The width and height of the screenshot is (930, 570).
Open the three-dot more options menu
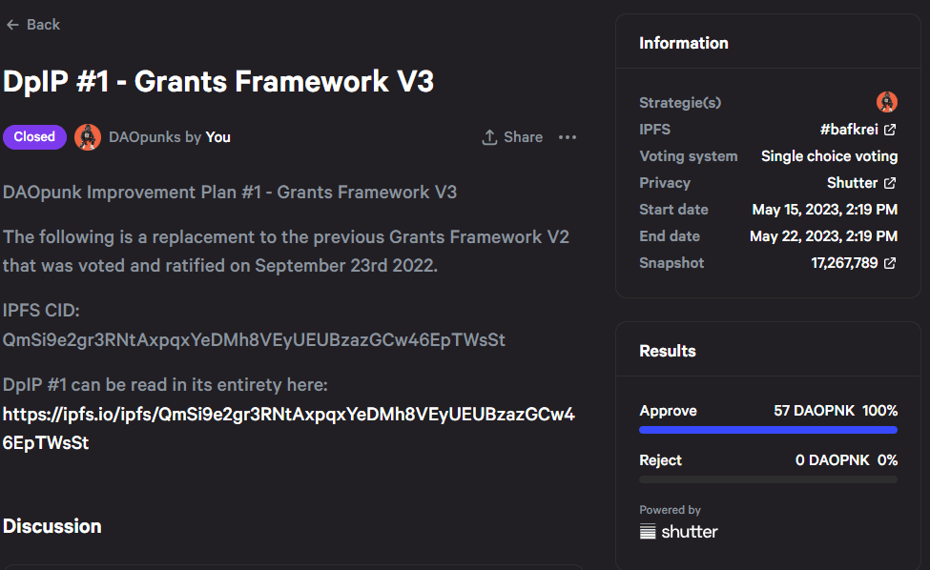tap(568, 137)
